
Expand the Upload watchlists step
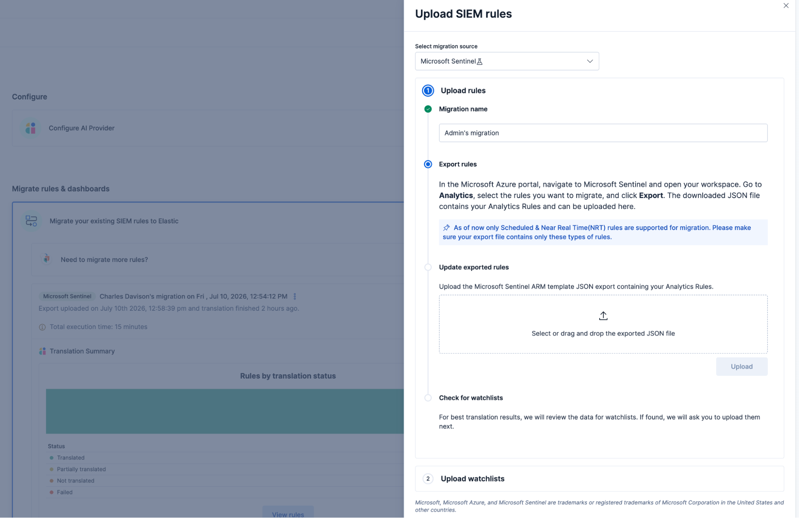pos(599,478)
